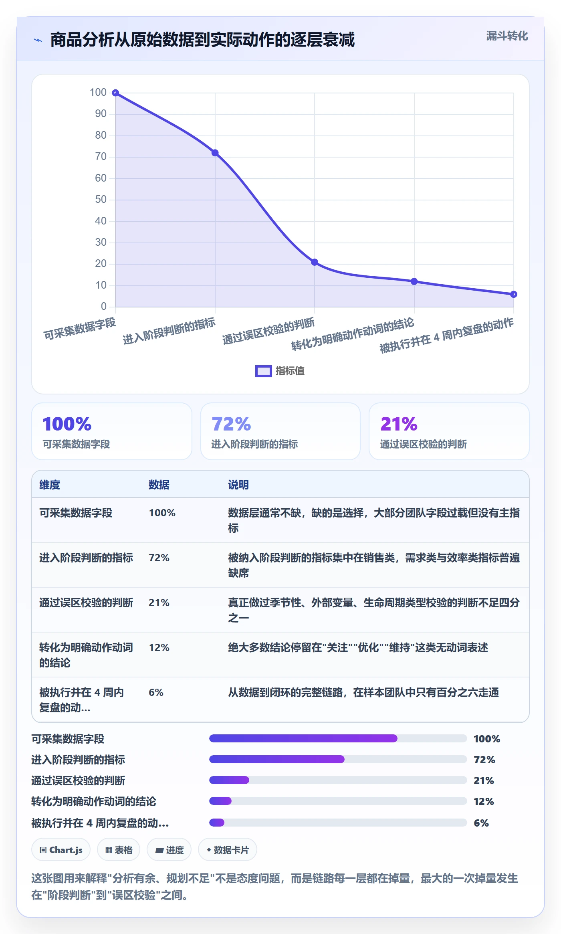
Task: Click the caption paragraph starting 这张图用来解释
Action: (275, 887)
